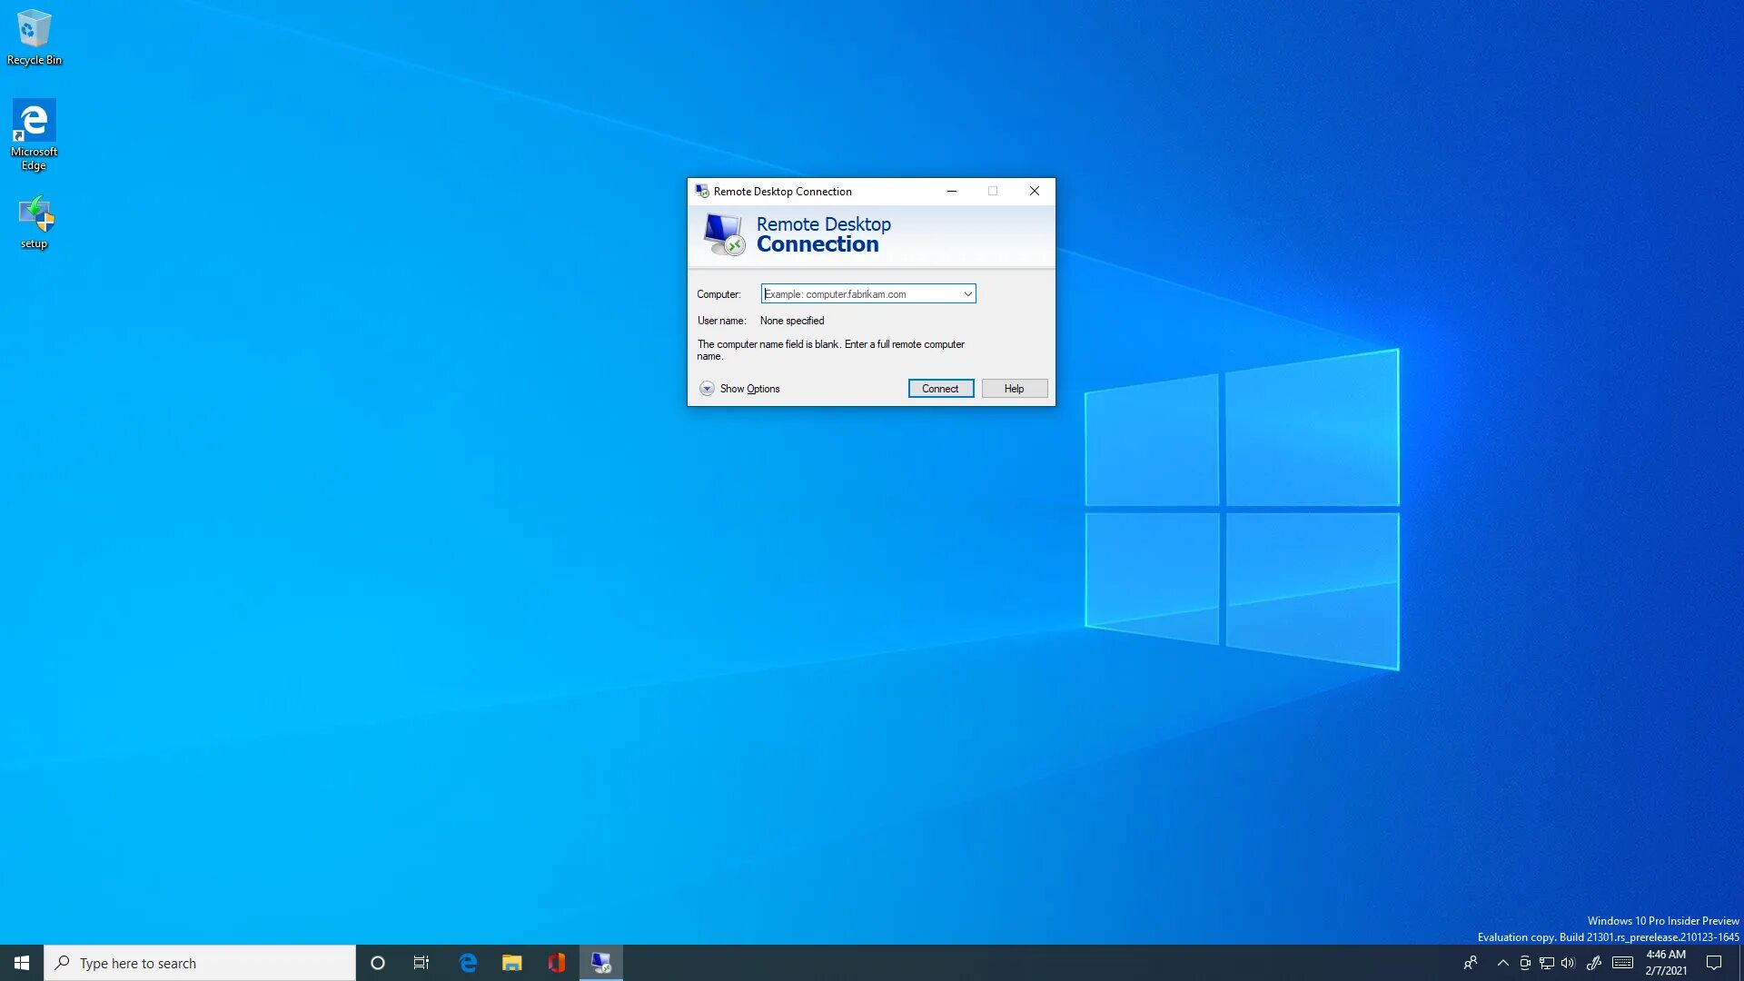Click the Remote Desktop Connection taskbar icon
Image resolution: width=1744 pixels, height=981 pixels.
coord(601,963)
